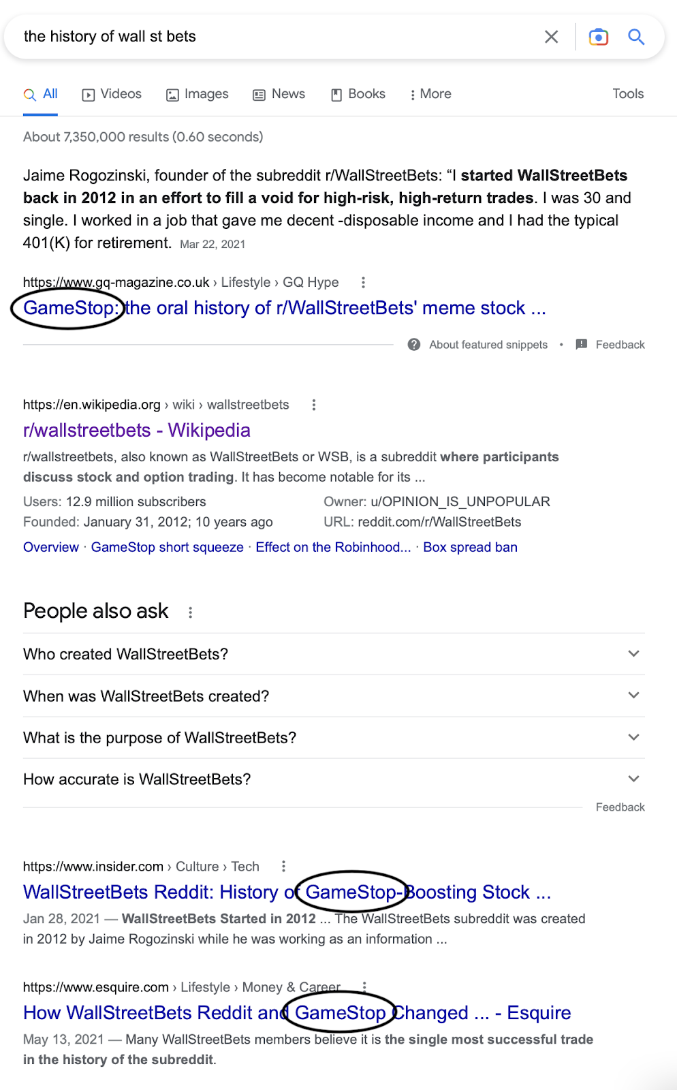677x1090 pixels.
Task: Open search by image camera icon
Action: 599,37
